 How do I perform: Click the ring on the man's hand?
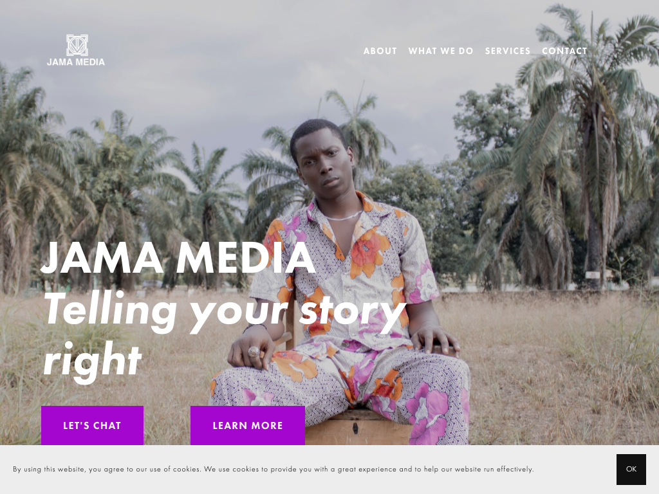254,352
